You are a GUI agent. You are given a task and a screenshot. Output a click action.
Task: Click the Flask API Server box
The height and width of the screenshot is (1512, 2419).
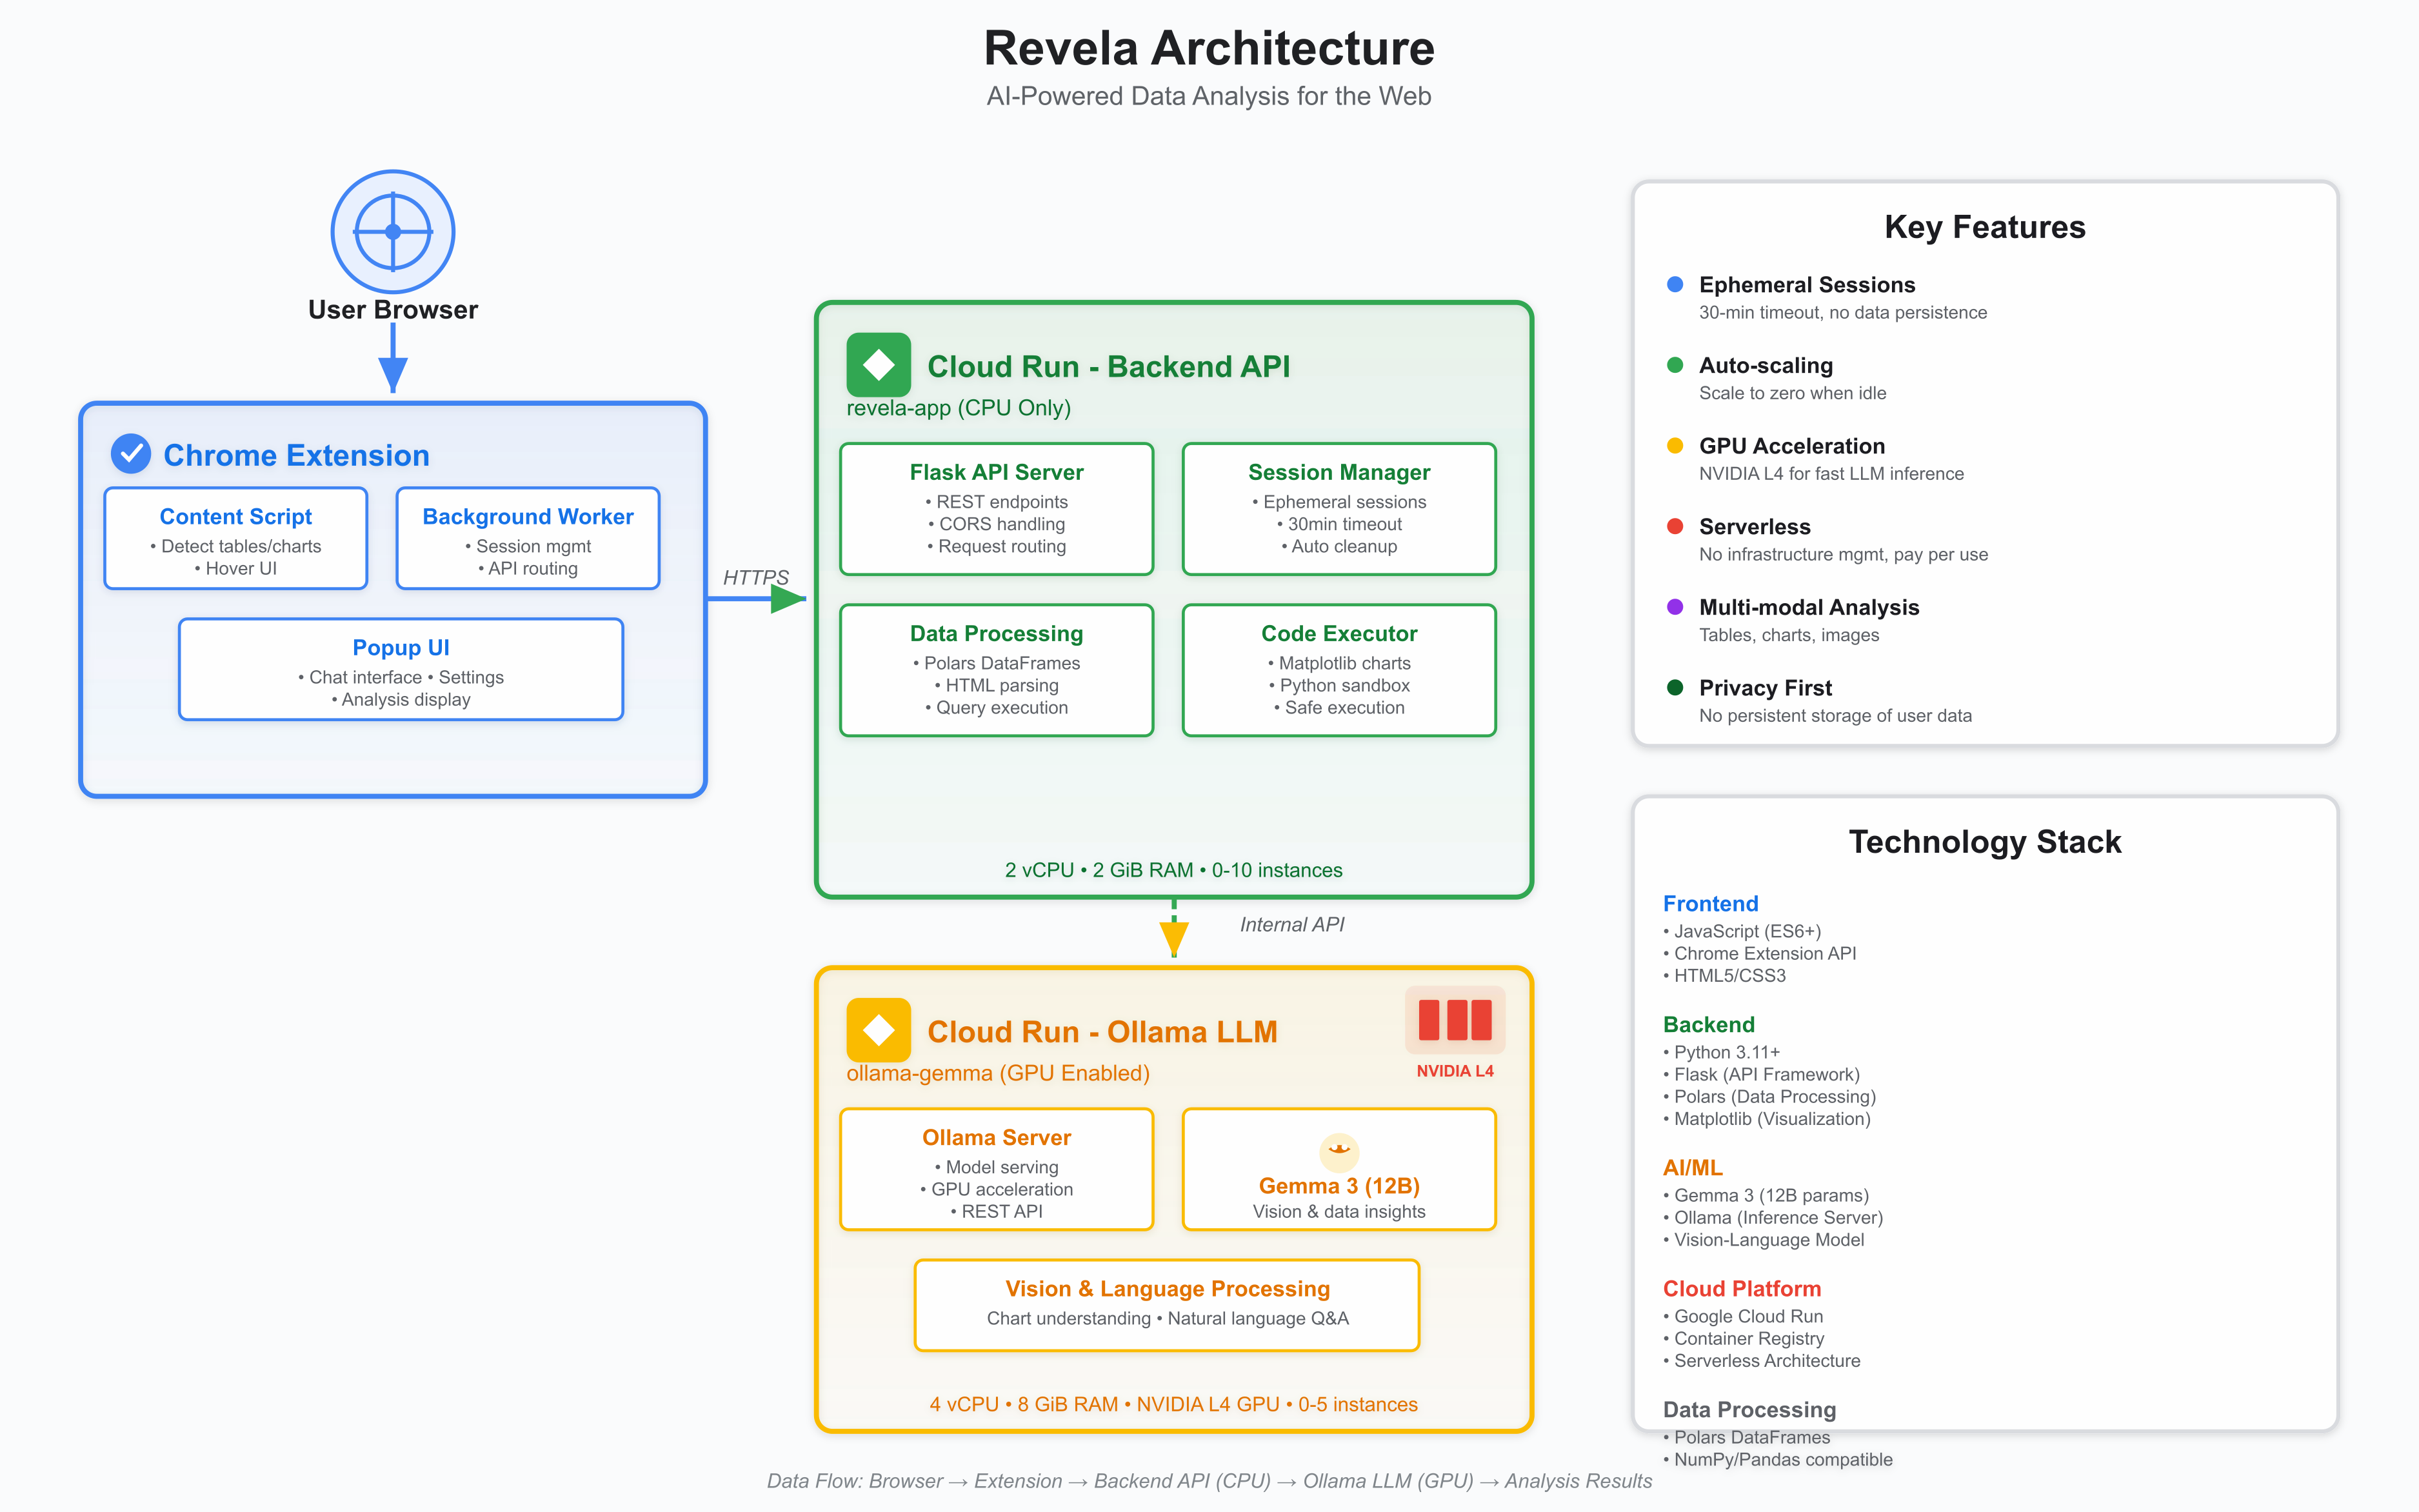click(x=996, y=509)
